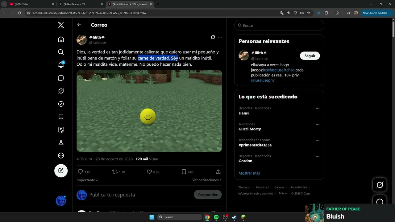
Task: Open the Articles compose icon in sidebar
Action: (x=61, y=130)
